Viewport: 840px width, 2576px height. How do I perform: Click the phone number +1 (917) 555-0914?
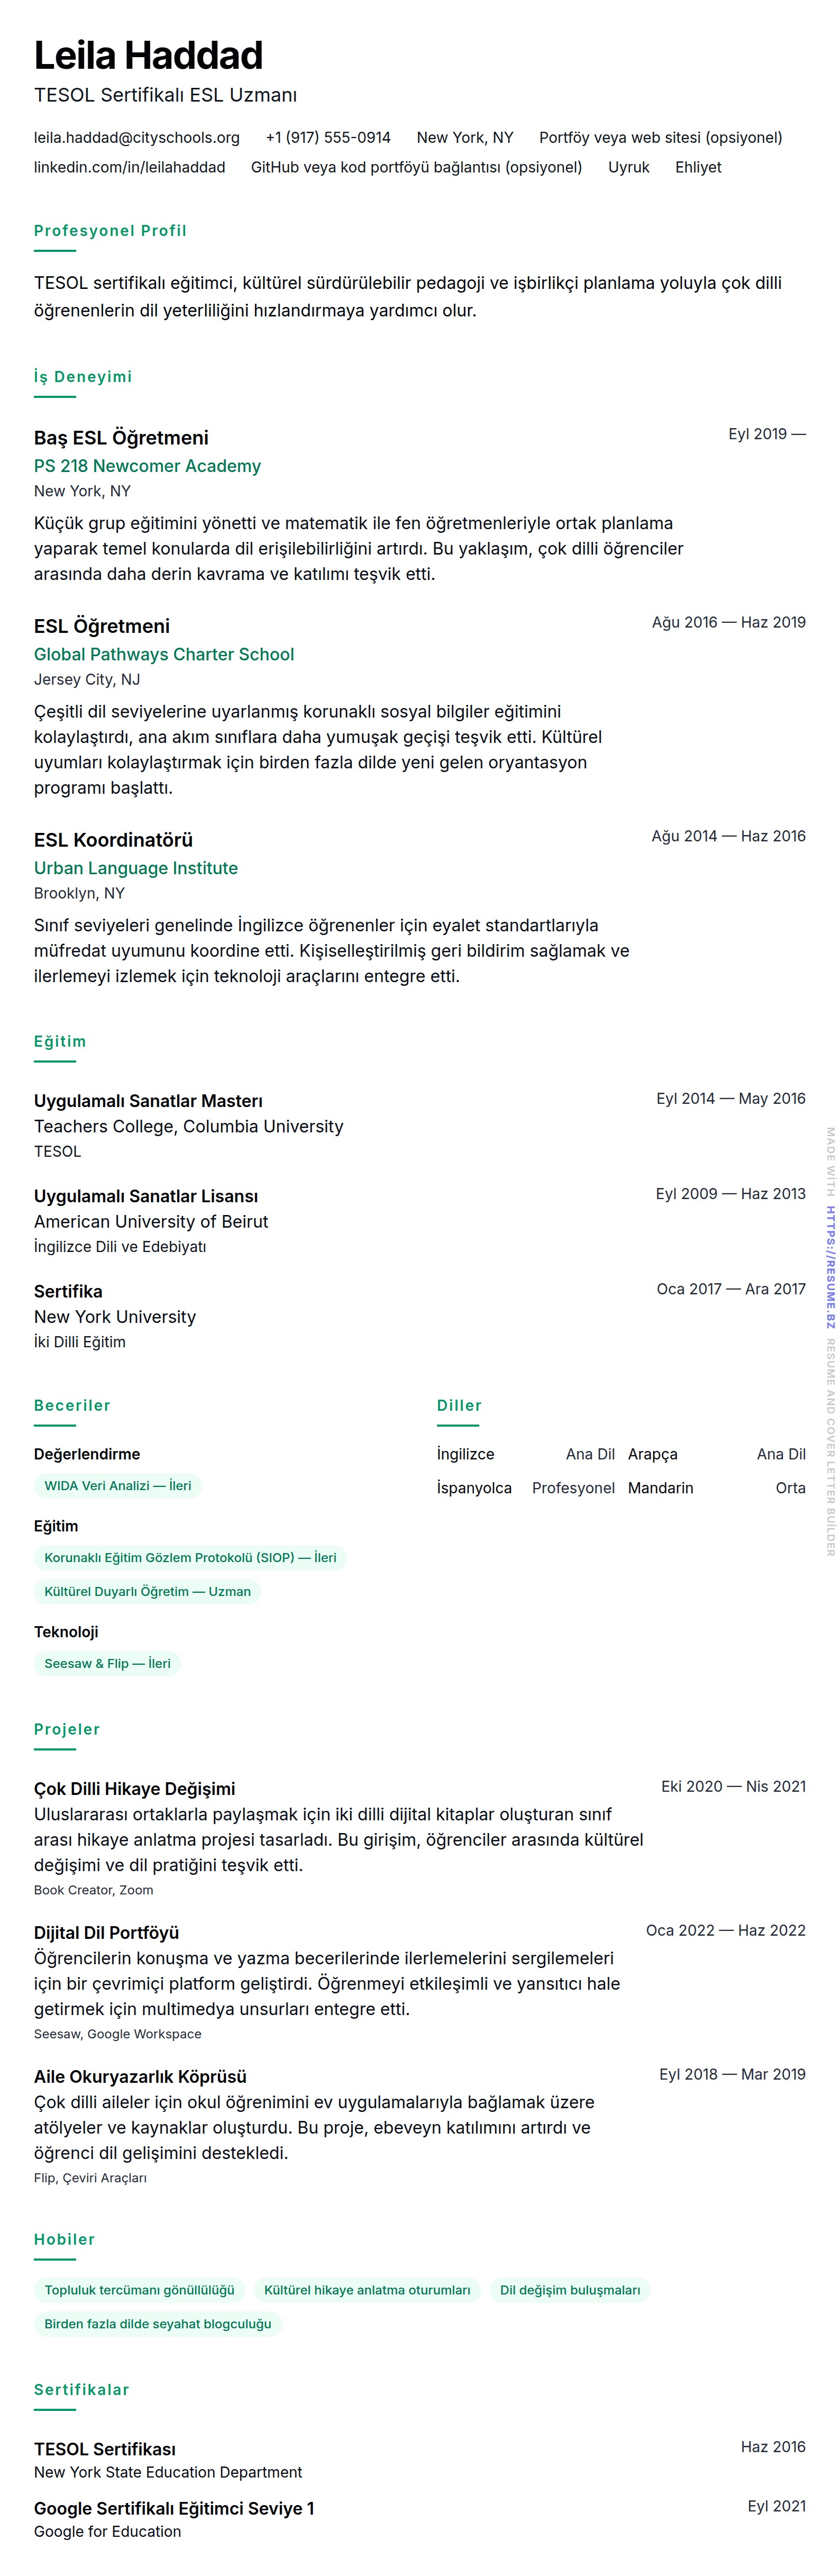[x=328, y=138]
